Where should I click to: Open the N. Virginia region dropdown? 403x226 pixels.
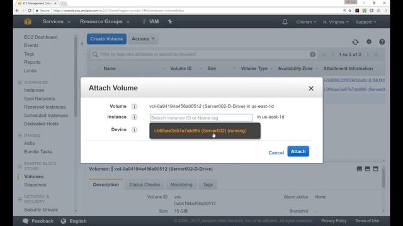point(336,22)
